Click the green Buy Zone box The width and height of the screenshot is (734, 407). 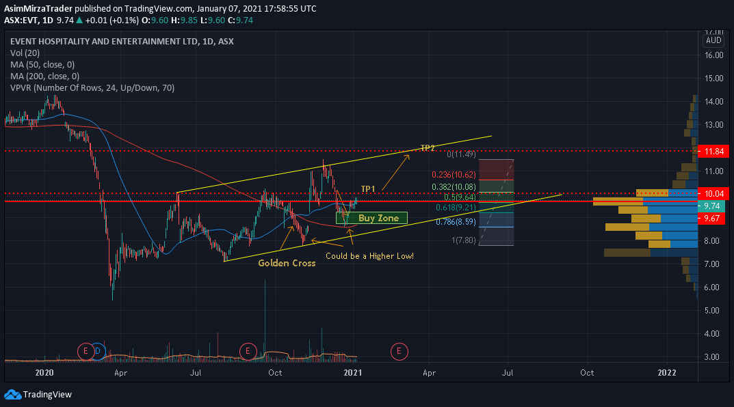(371, 218)
